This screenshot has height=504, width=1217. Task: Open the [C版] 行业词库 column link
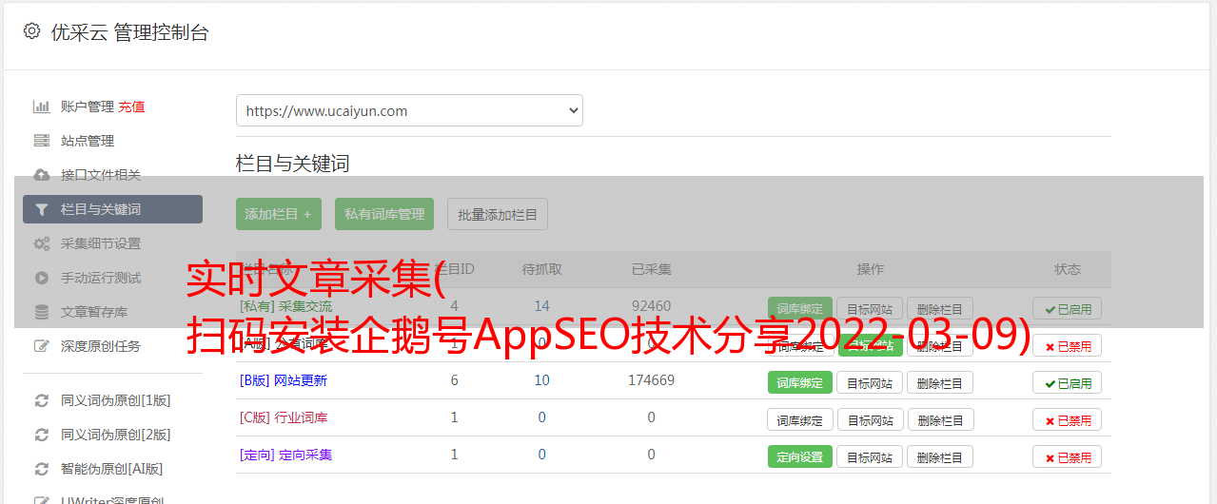(x=284, y=417)
